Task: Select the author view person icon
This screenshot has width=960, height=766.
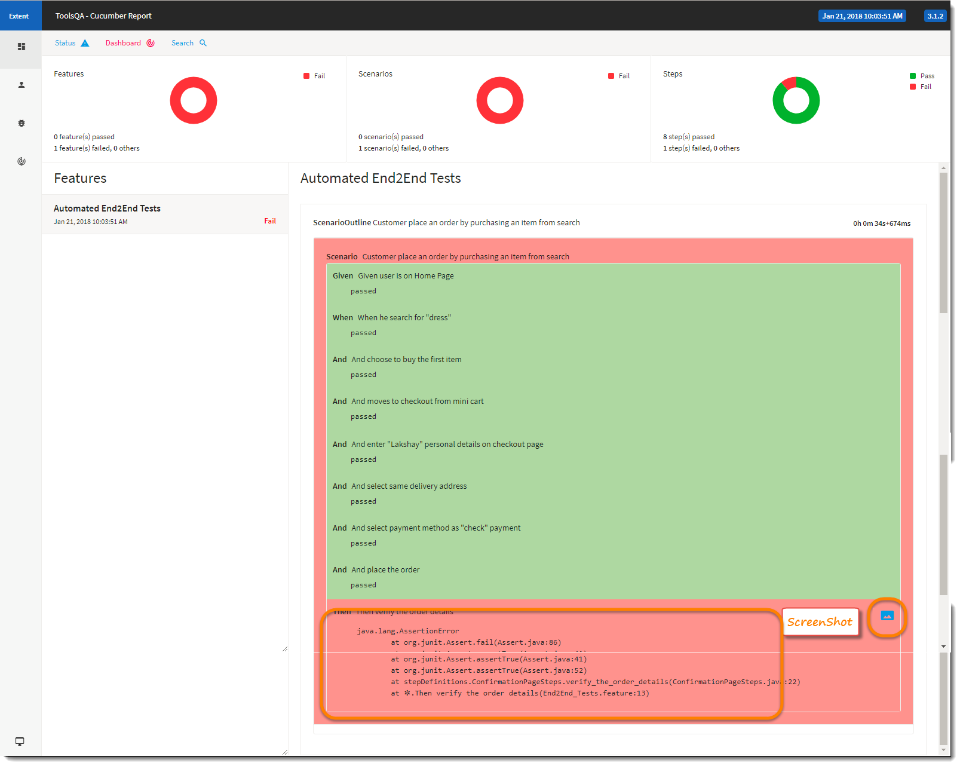Action: click(21, 85)
